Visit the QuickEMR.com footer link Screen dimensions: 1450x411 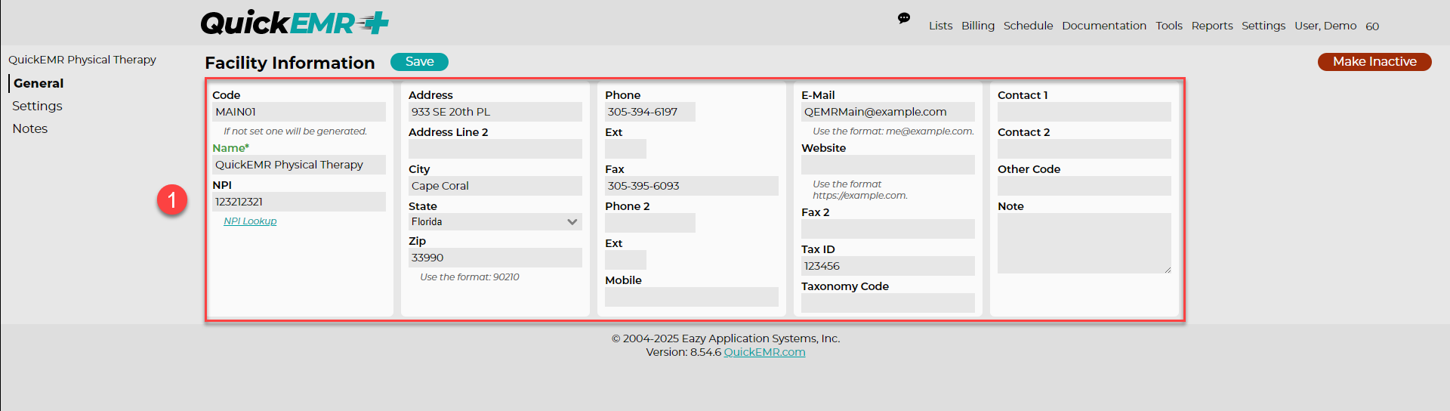(x=764, y=352)
